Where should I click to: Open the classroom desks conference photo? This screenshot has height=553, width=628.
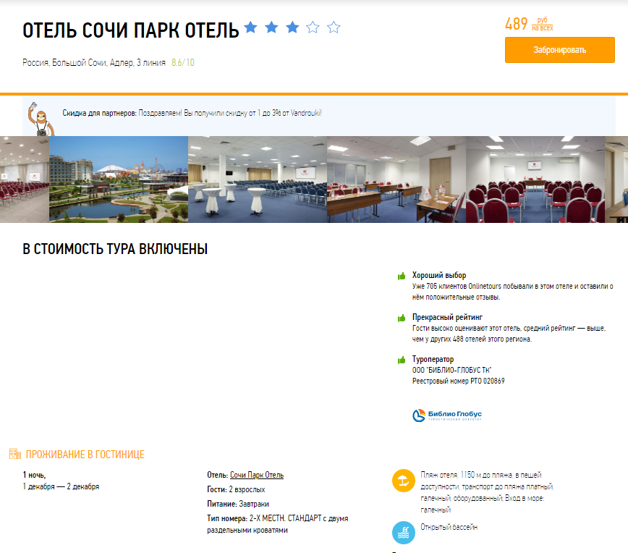tap(396, 180)
